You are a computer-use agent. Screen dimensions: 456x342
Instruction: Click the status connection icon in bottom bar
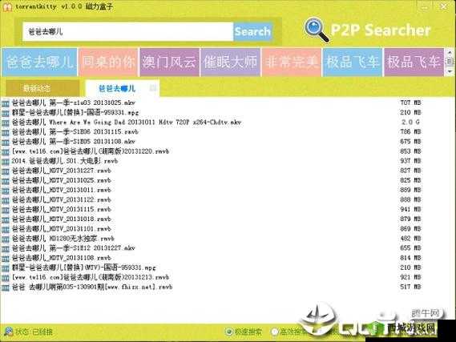point(8,332)
